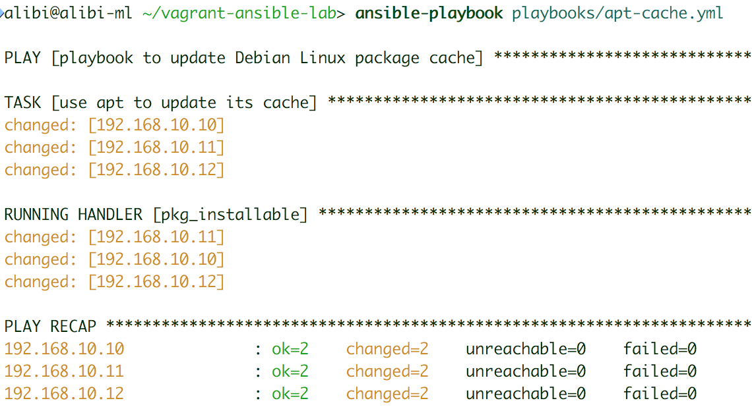This screenshot has height=407, width=752.
Task: Click the RUNNING HANDLER pkg_installable line
Action: (156, 215)
